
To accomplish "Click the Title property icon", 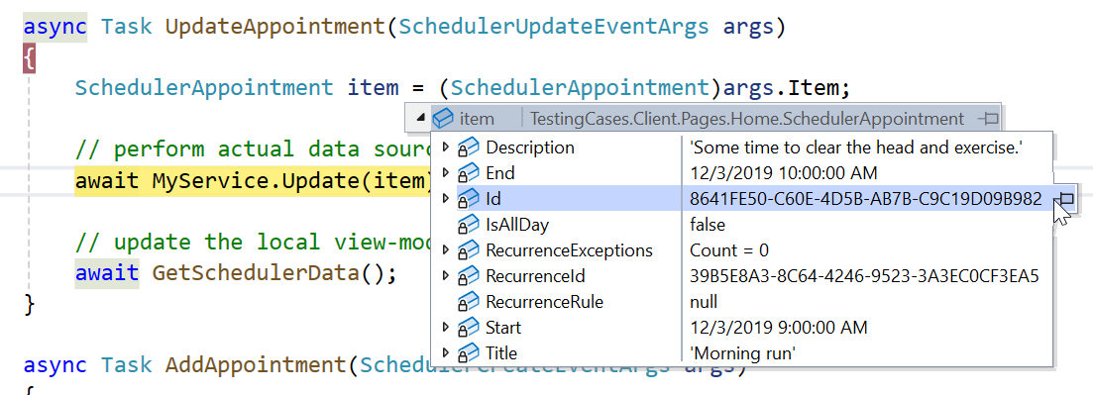I will coord(468,353).
